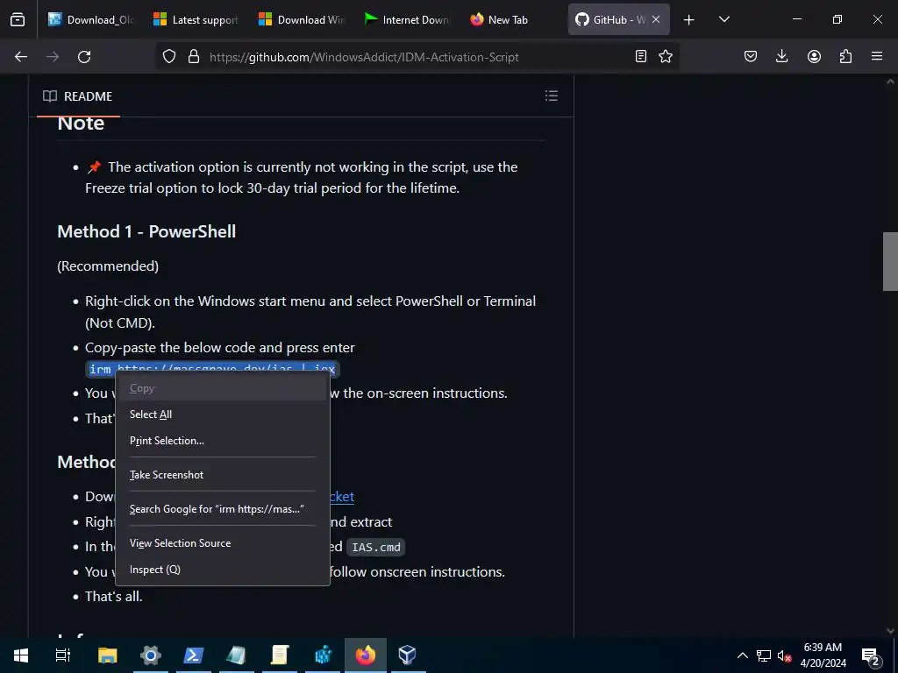
Task: Show site security padlock info
Action: 194,57
